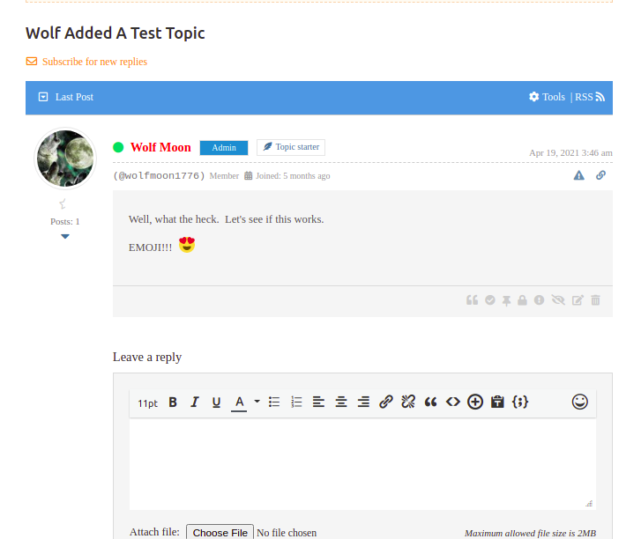
Task: Insert a blockquote in the editor
Action: tap(430, 402)
